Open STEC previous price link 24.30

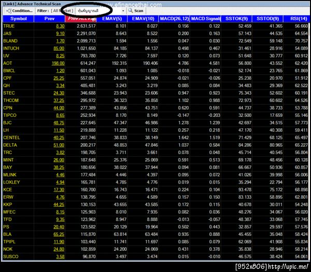tap(59, 93)
